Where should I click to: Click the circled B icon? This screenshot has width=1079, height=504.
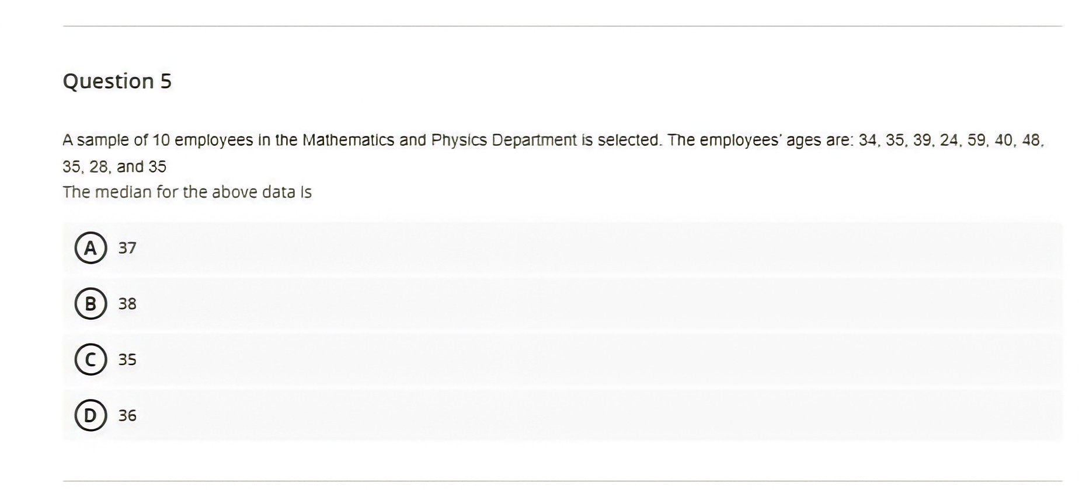[91, 303]
